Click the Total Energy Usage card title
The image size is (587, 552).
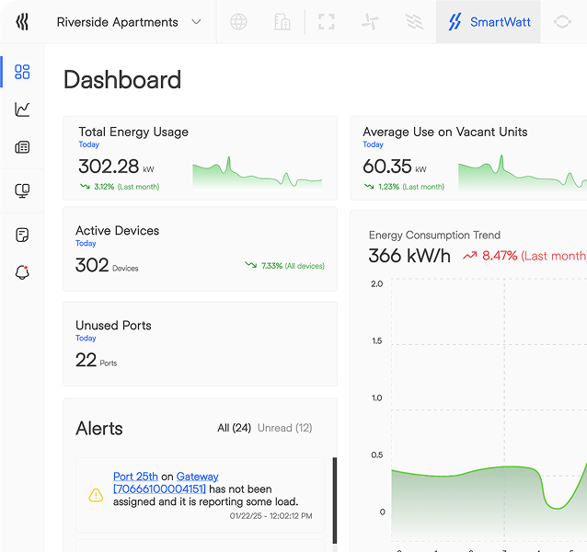click(133, 132)
